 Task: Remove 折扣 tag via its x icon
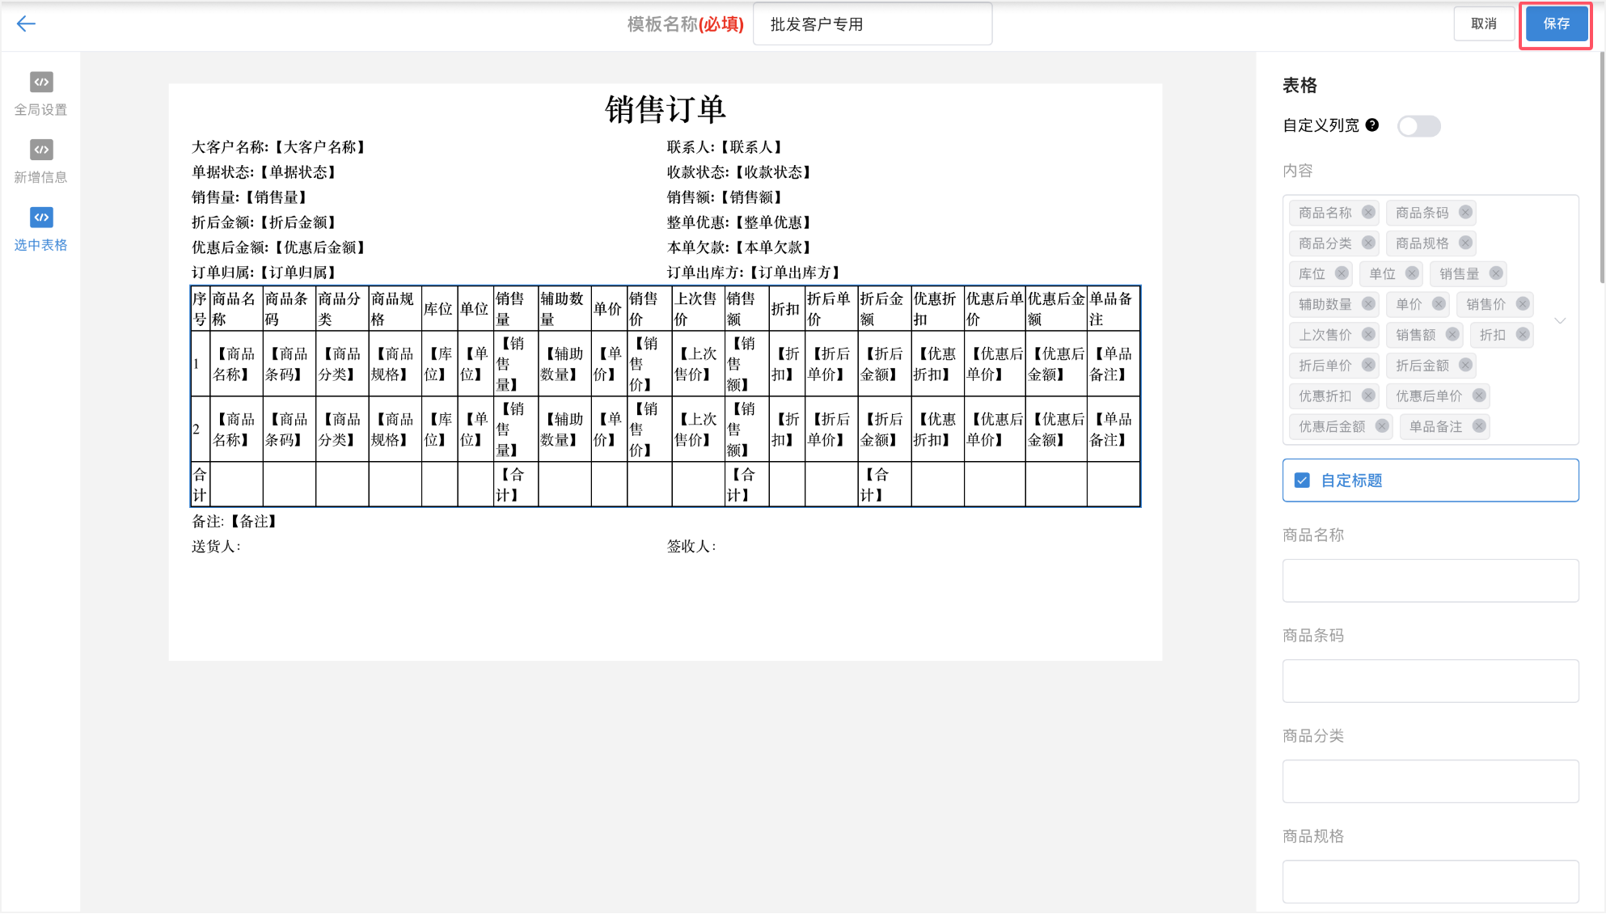click(1523, 335)
